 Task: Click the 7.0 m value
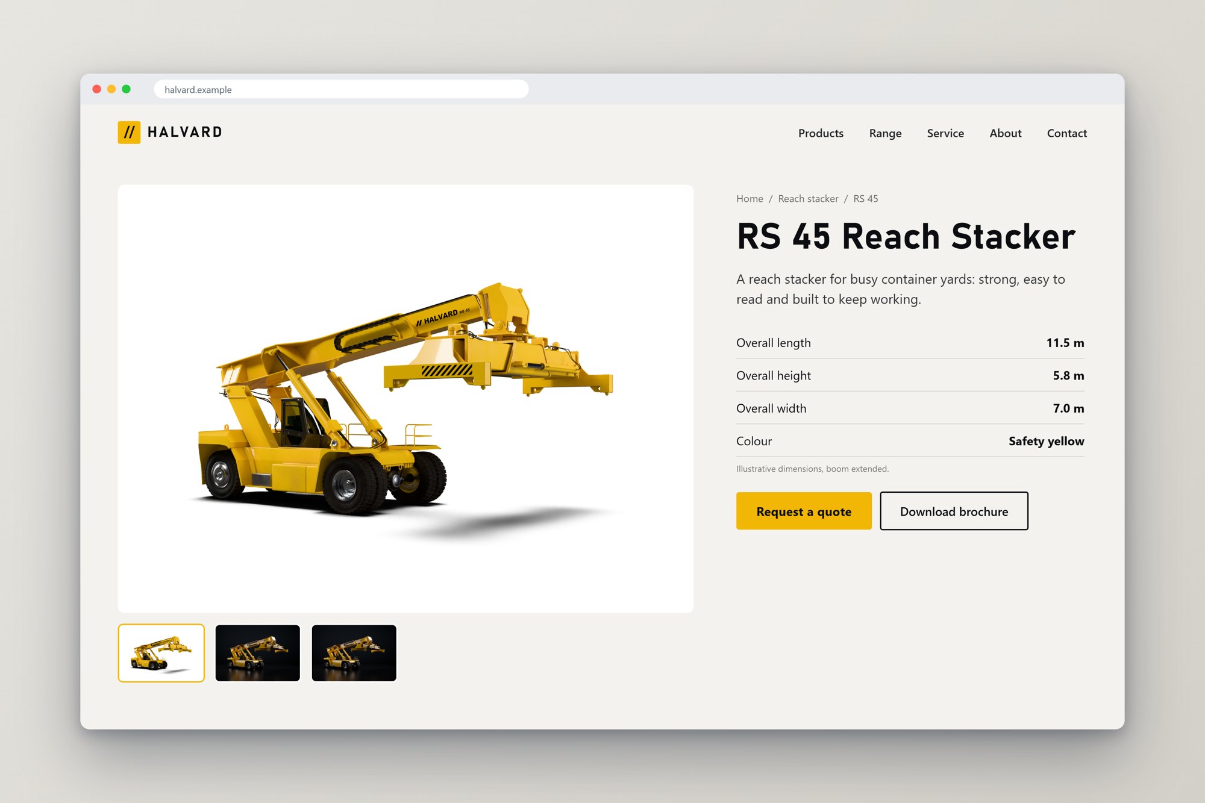pos(1068,408)
